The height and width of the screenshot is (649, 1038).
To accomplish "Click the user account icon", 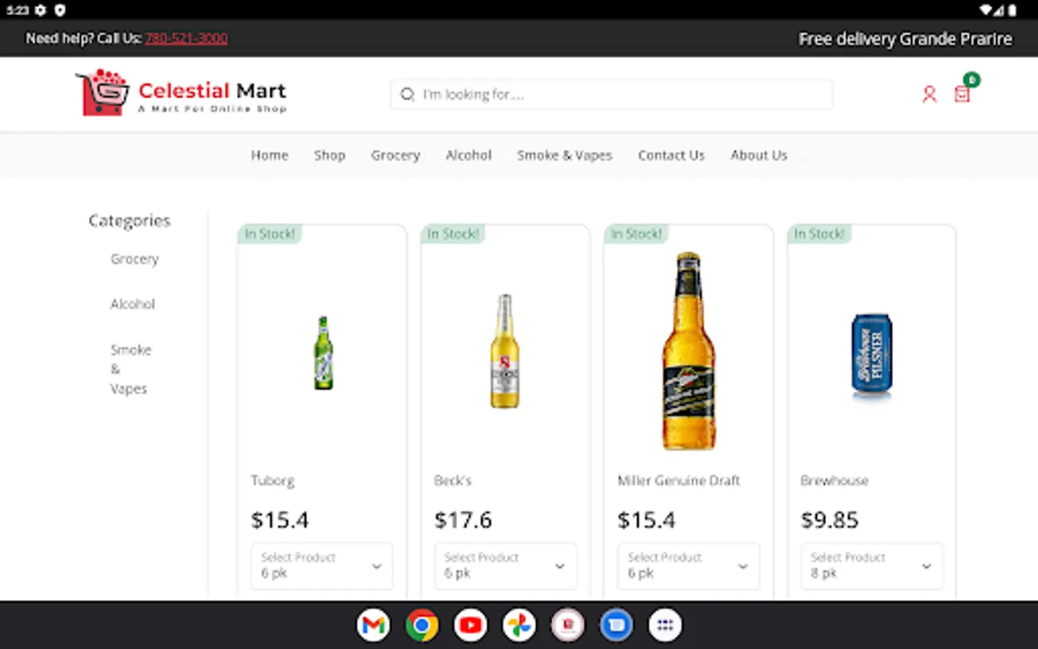I will [x=929, y=94].
